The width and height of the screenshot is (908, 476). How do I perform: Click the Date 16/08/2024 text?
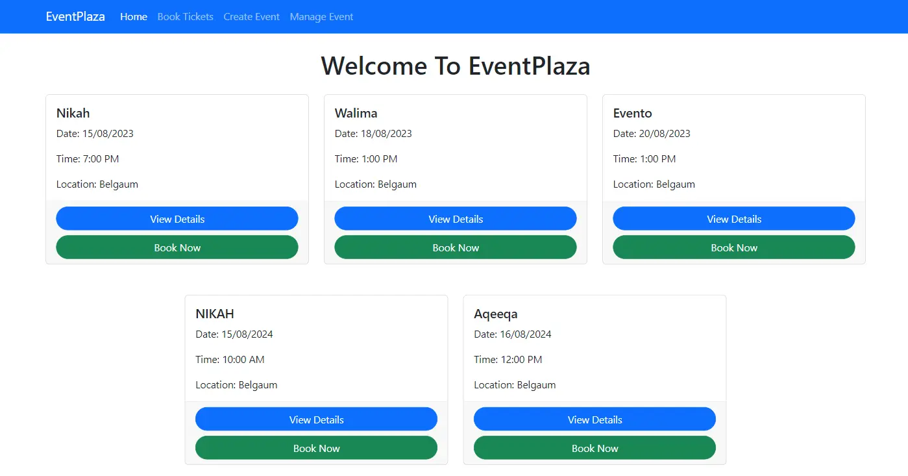(x=513, y=334)
